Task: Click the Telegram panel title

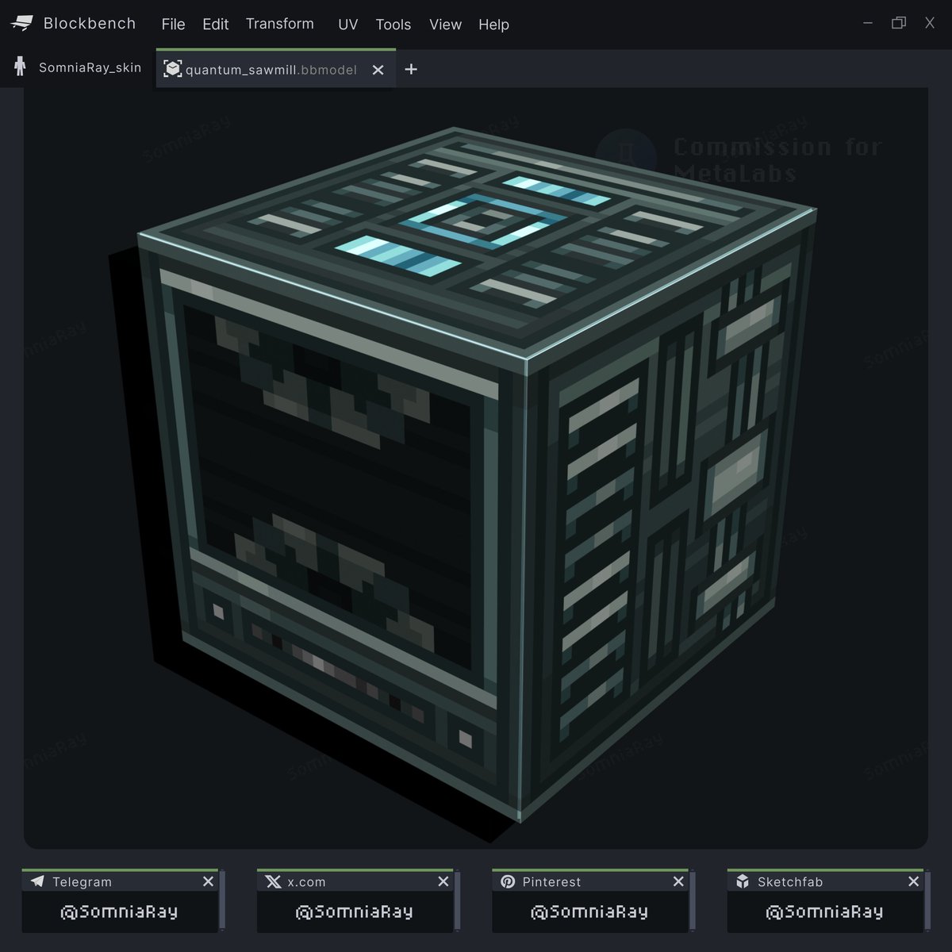Action: [82, 882]
